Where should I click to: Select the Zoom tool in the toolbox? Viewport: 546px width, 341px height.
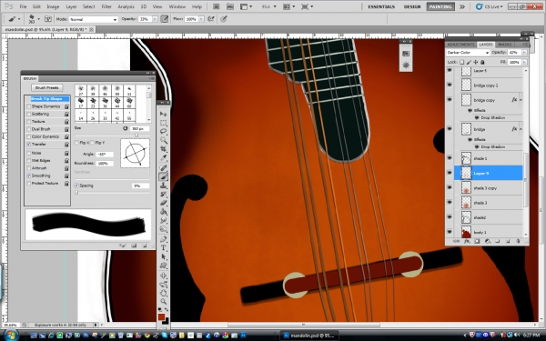pyautogui.click(x=163, y=302)
